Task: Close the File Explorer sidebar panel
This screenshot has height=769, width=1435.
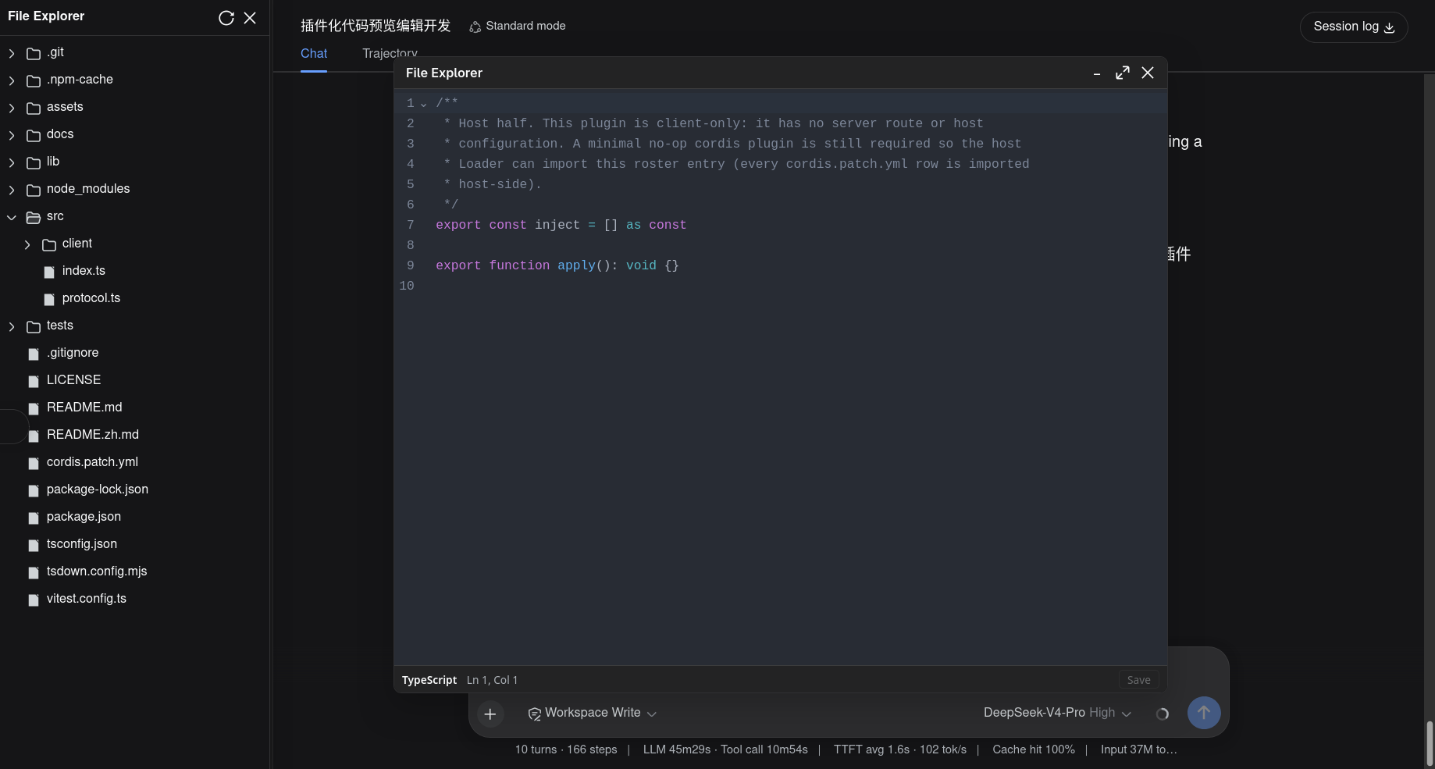Action: click(250, 18)
